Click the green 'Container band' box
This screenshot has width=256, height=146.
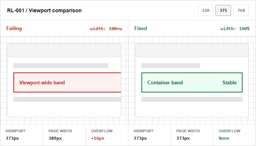[192, 82]
